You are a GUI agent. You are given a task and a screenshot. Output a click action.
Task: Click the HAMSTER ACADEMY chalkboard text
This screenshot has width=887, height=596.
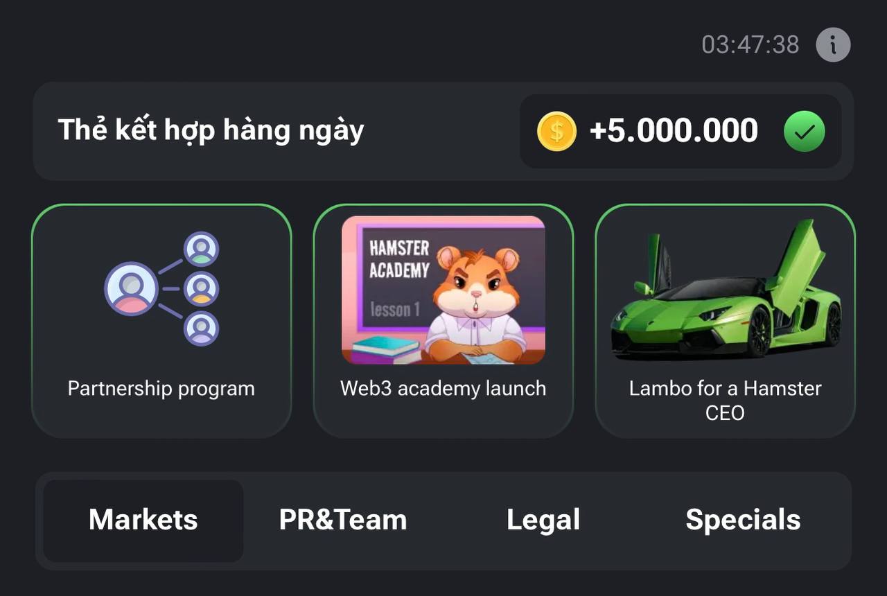399,259
